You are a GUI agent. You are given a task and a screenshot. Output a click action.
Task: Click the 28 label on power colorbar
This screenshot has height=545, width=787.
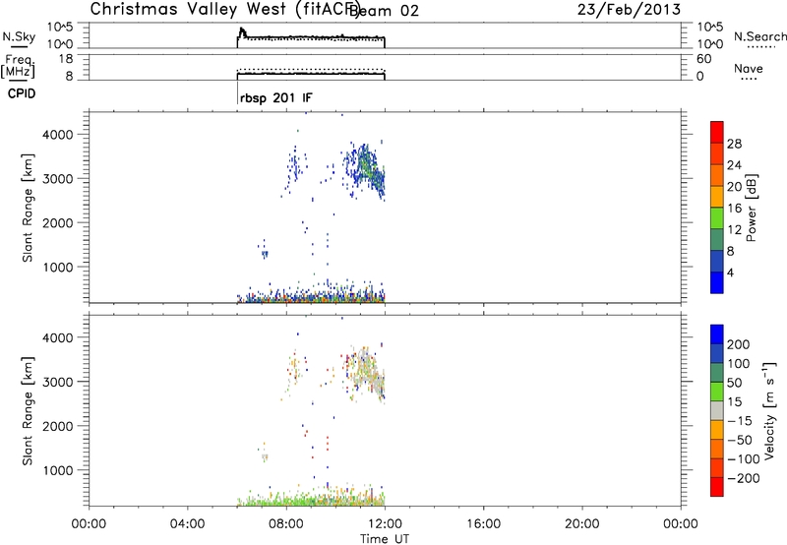[734, 144]
